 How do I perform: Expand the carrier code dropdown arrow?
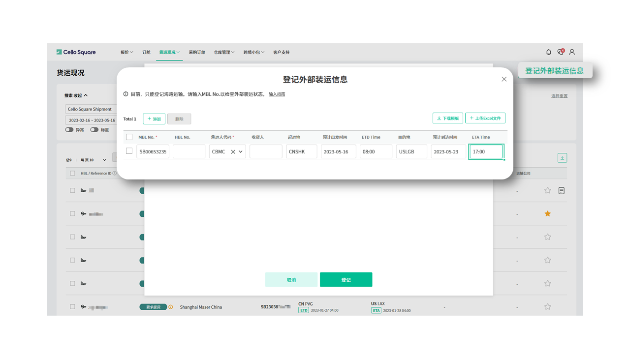click(241, 152)
